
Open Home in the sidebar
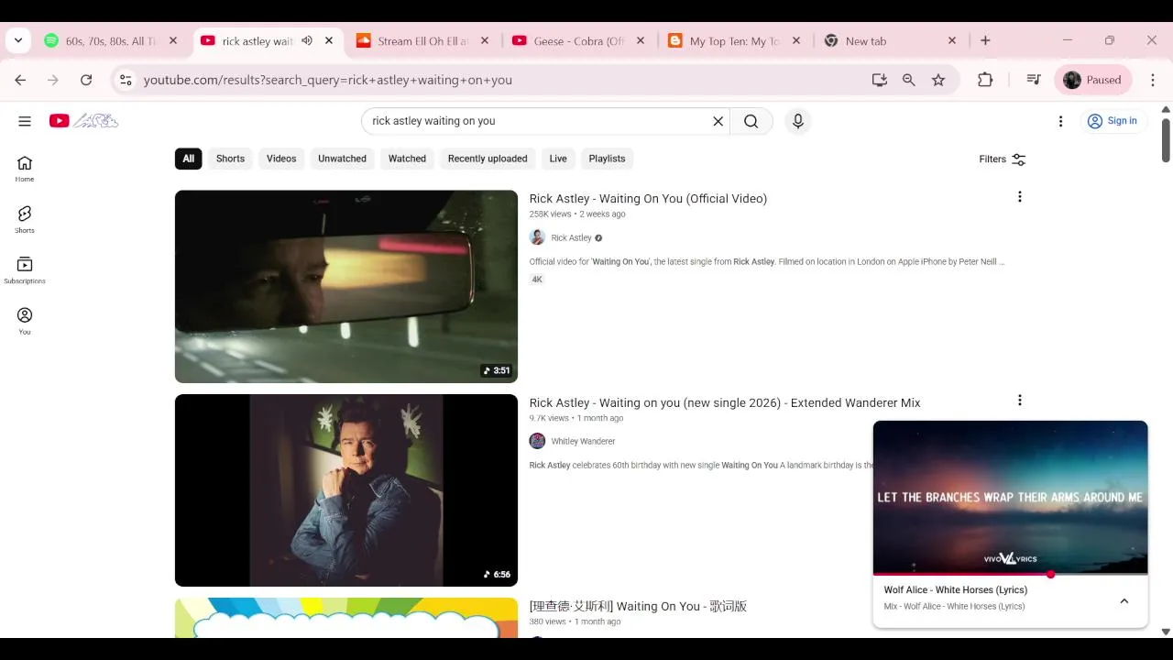(25, 169)
